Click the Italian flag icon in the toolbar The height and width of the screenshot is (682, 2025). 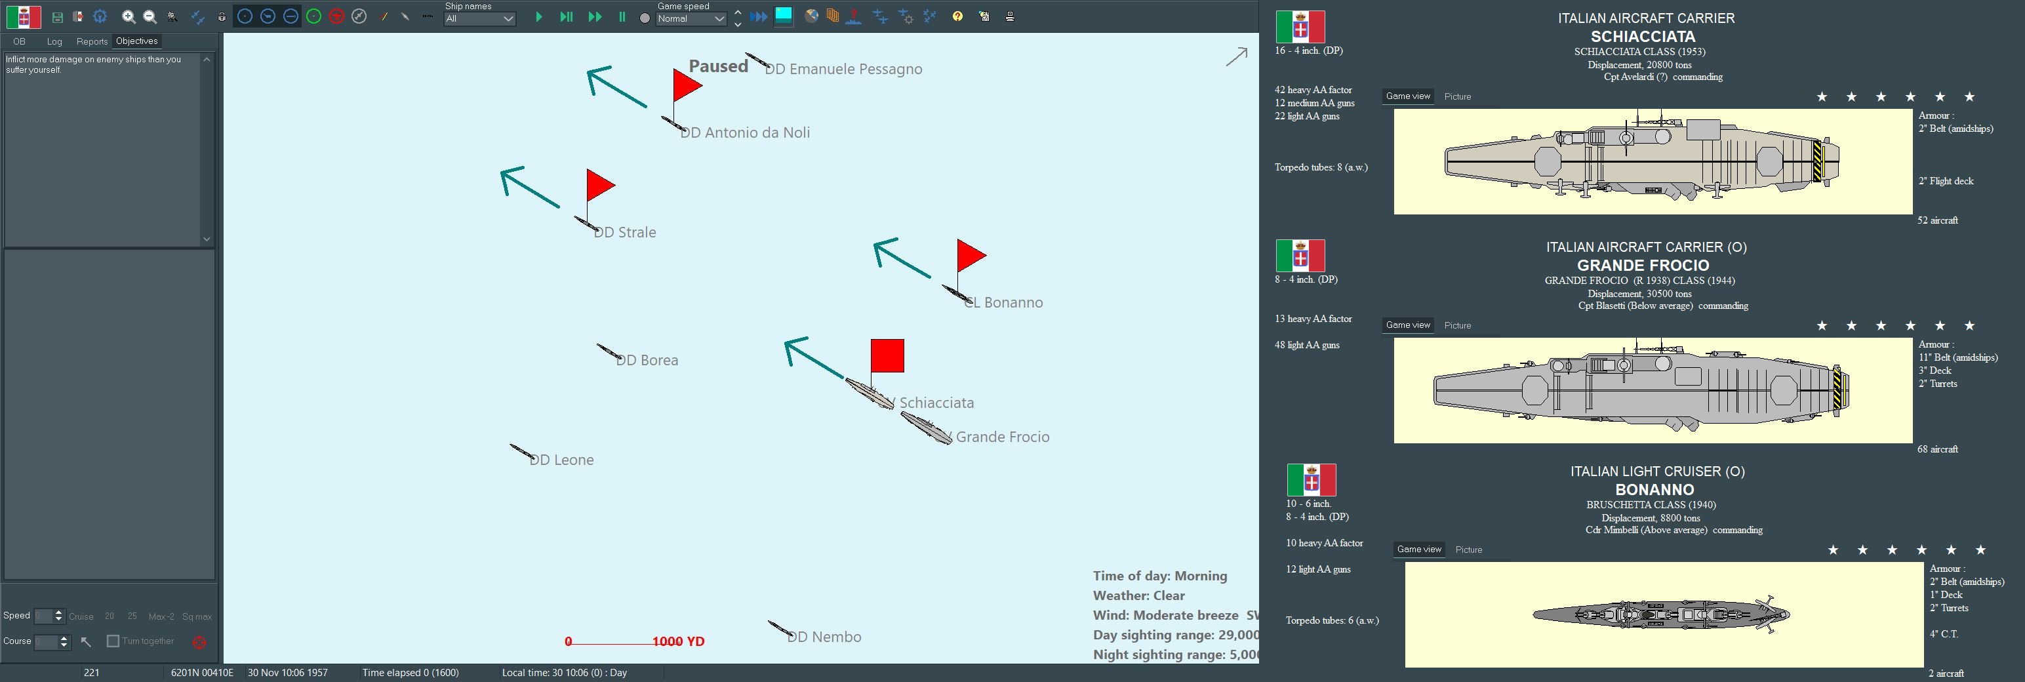[24, 16]
